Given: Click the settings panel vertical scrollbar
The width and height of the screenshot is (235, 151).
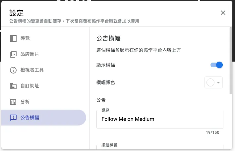Looking at the screenshot, I should click(x=231, y=61).
